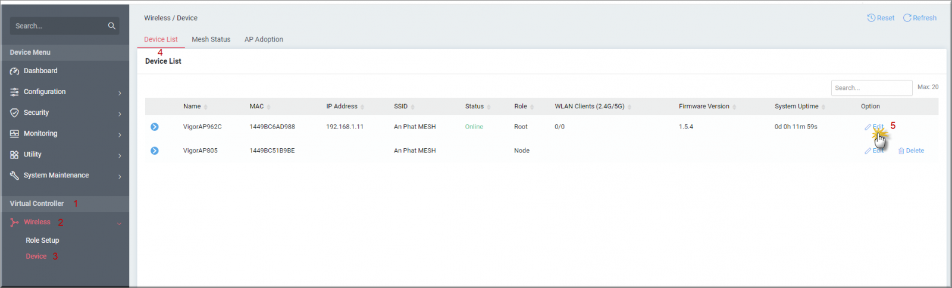952x288 pixels.
Task: Click the Refresh link
Action: (x=920, y=18)
